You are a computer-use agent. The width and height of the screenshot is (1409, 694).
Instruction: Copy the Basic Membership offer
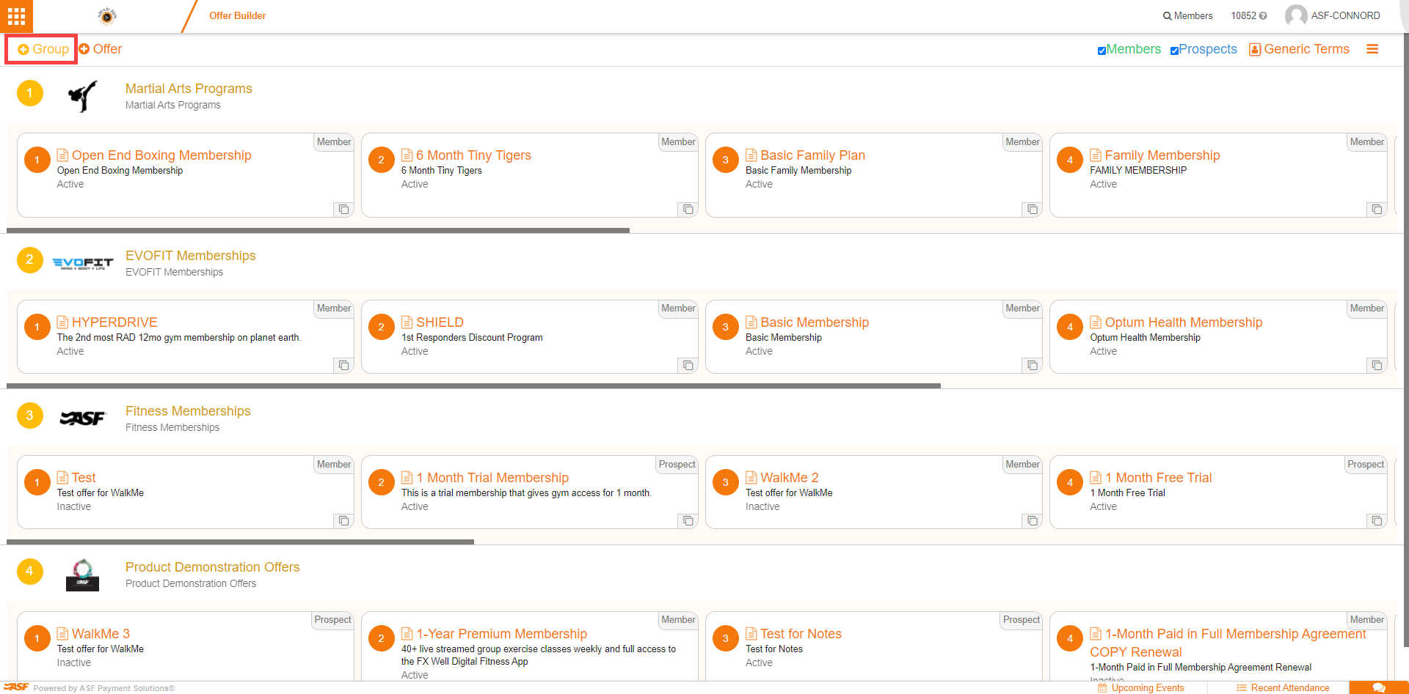point(1032,365)
